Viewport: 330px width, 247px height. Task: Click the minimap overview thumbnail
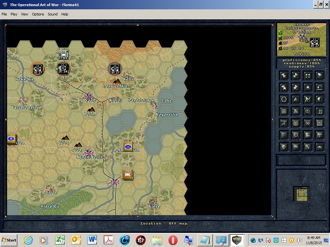(301, 194)
